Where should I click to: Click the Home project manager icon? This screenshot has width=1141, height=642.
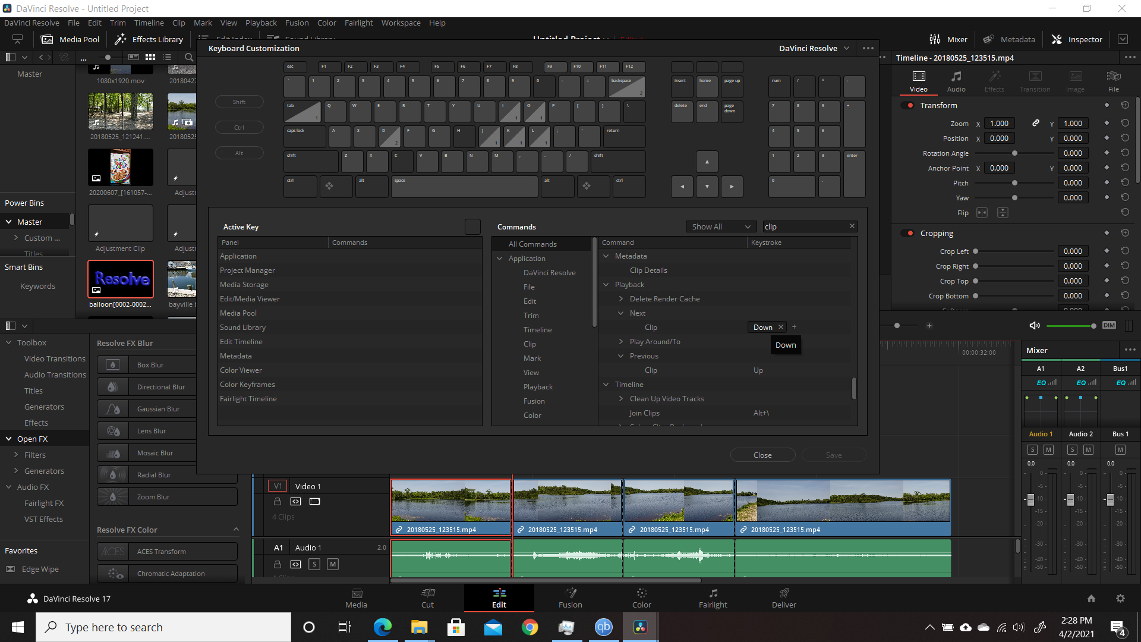[1091, 599]
